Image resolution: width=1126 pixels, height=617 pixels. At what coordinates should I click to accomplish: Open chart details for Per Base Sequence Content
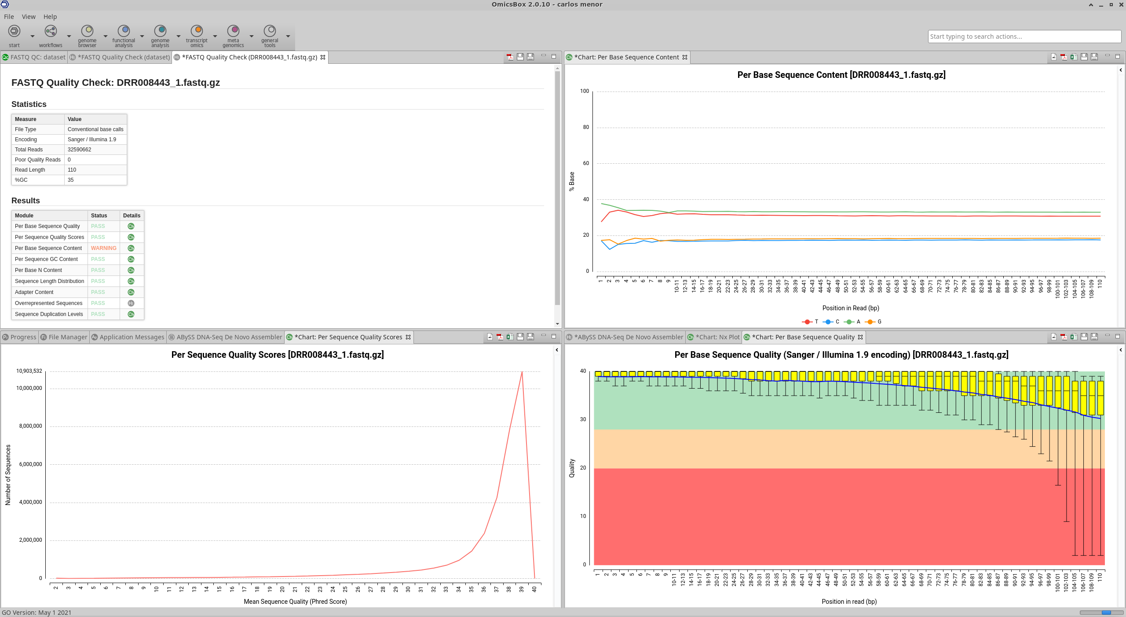click(131, 248)
